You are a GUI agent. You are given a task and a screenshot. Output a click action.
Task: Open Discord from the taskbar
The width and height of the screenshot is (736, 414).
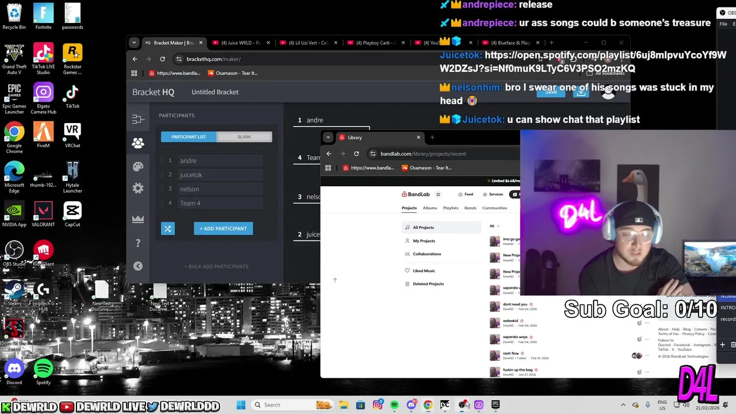411,405
